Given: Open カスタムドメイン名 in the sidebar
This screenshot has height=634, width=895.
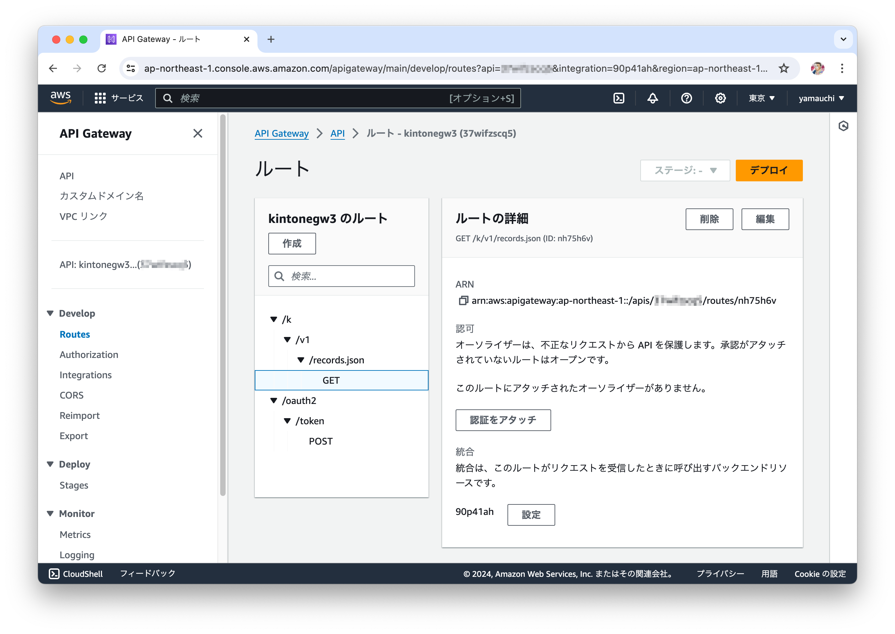Looking at the screenshot, I should tap(102, 196).
